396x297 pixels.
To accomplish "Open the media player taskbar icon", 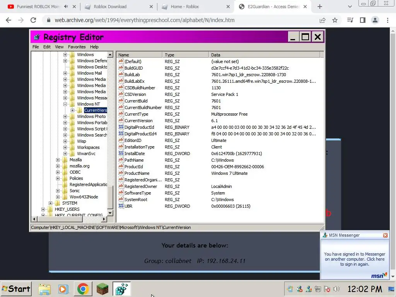I will [x=63, y=289].
